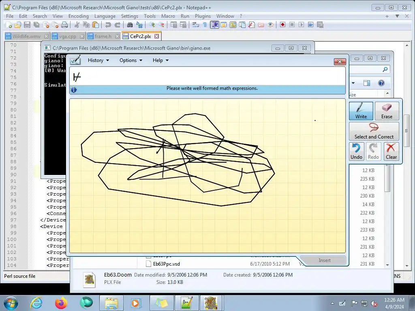Toggle the monitoring eye icon in toolbar
This screenshot has width=415, height=311.
tap(270, 25)
